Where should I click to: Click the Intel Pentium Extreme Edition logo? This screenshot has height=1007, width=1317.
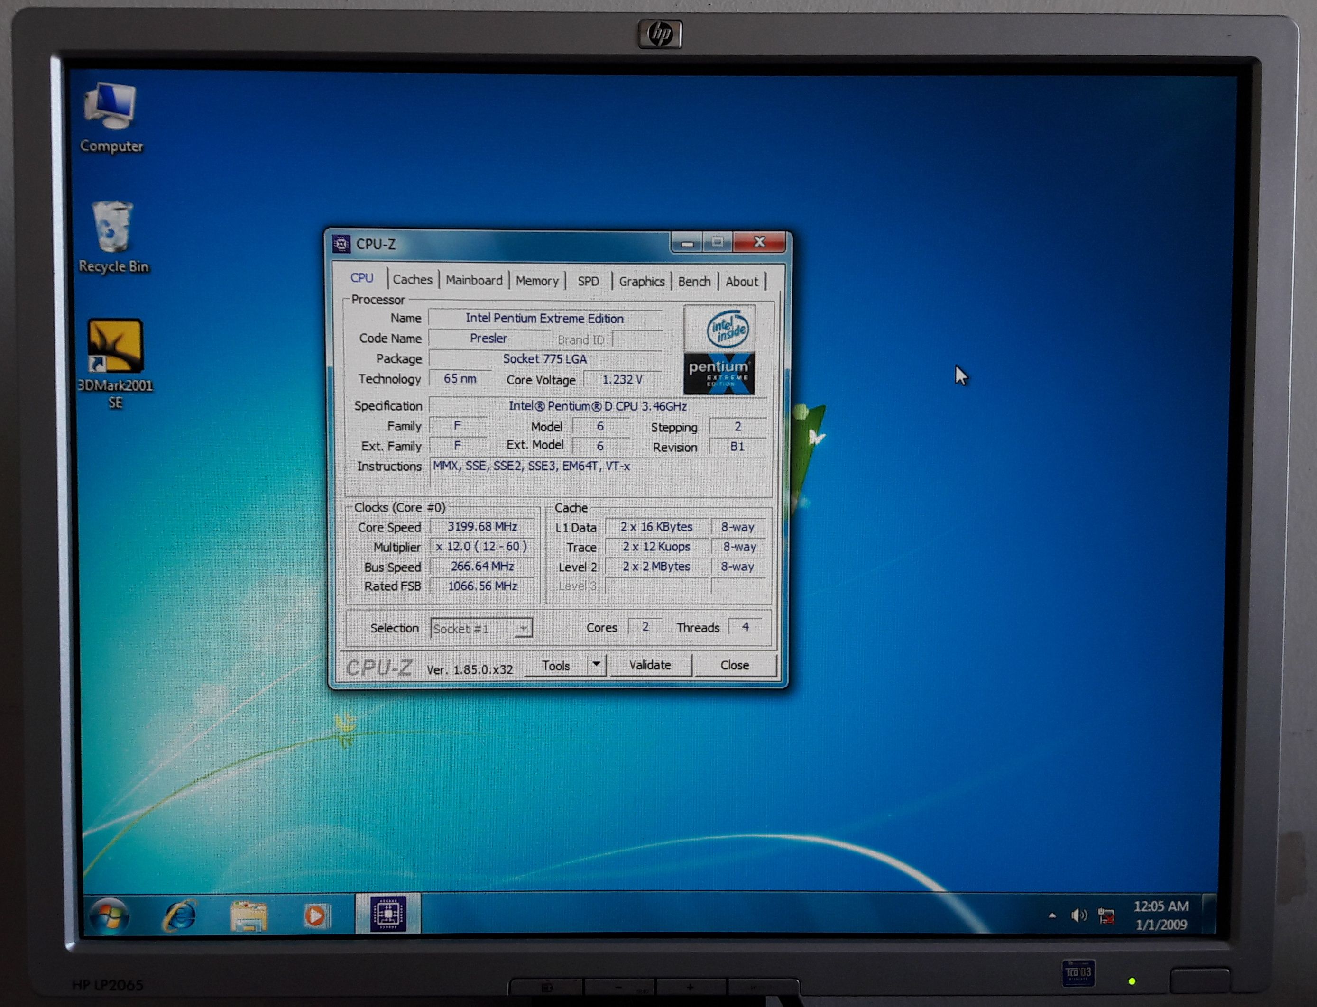point(719,350)
